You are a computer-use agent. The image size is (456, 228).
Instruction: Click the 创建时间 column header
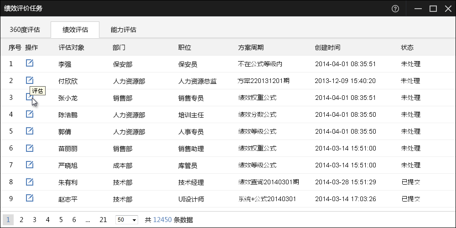327,47
